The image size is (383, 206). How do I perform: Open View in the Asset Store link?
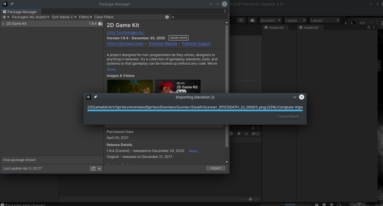point(125,44)
